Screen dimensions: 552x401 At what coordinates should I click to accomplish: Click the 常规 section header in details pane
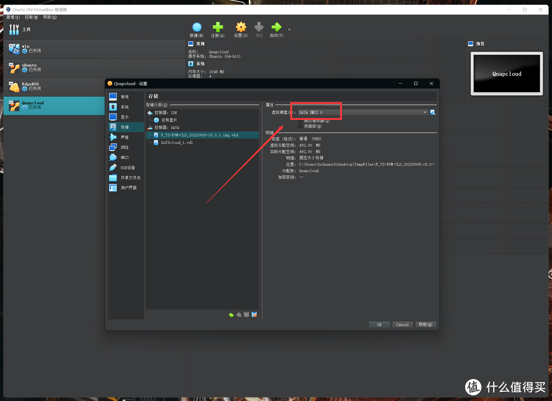pos(200,44)
